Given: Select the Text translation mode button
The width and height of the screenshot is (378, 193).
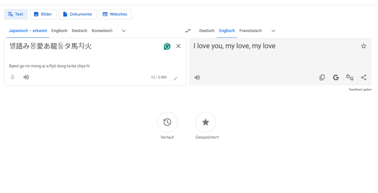Looking at the screenshot, I should [16, 14].
